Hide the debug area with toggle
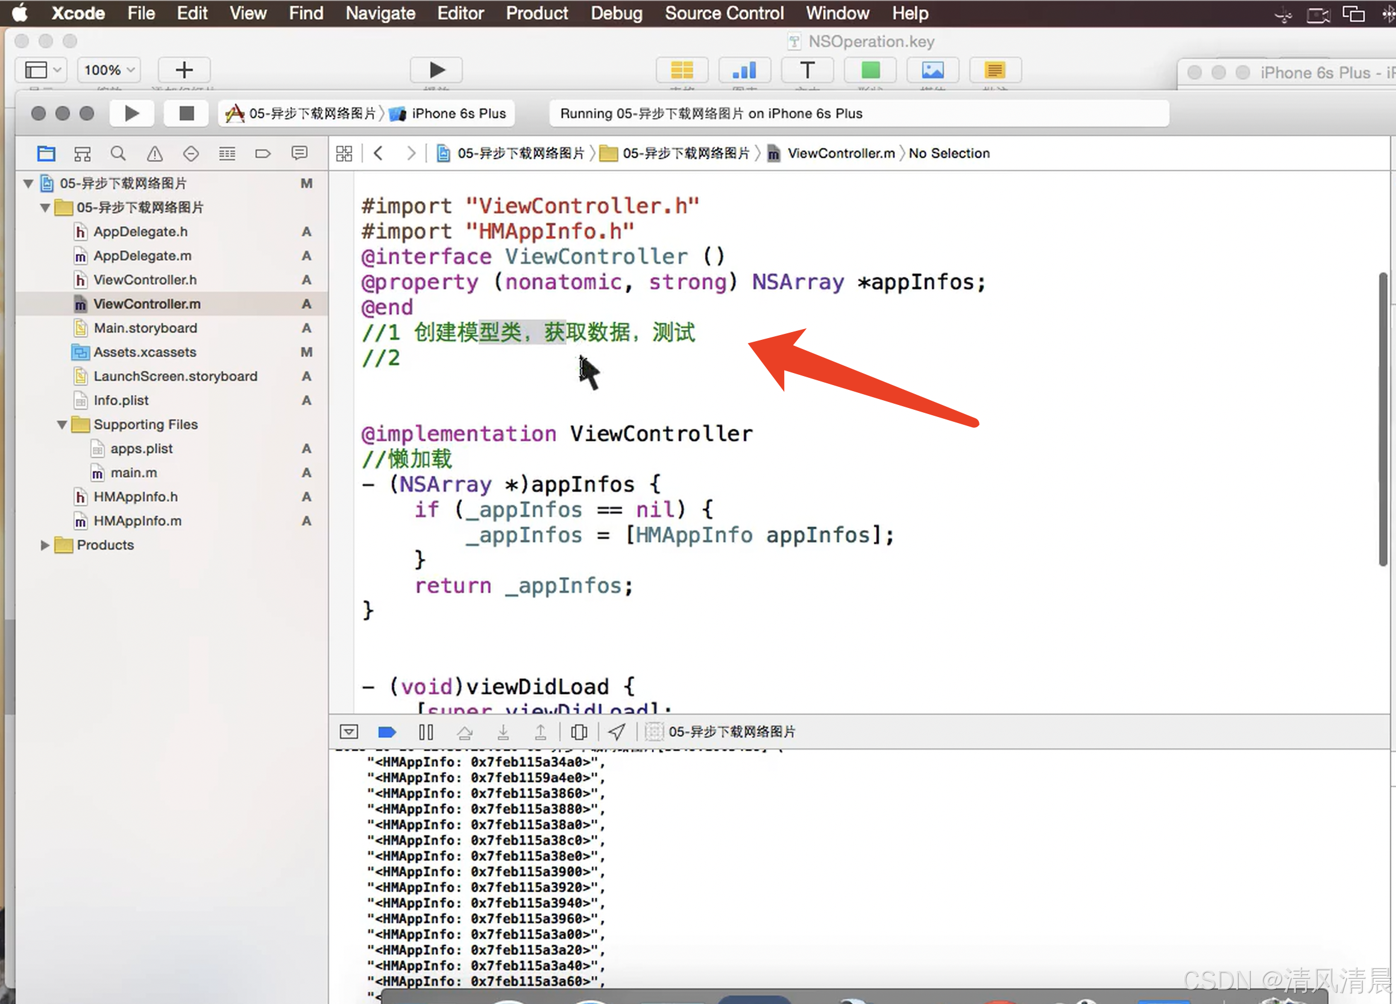Image resolution: width=1396 pixels, height=1004 pixels. point(348,731)
